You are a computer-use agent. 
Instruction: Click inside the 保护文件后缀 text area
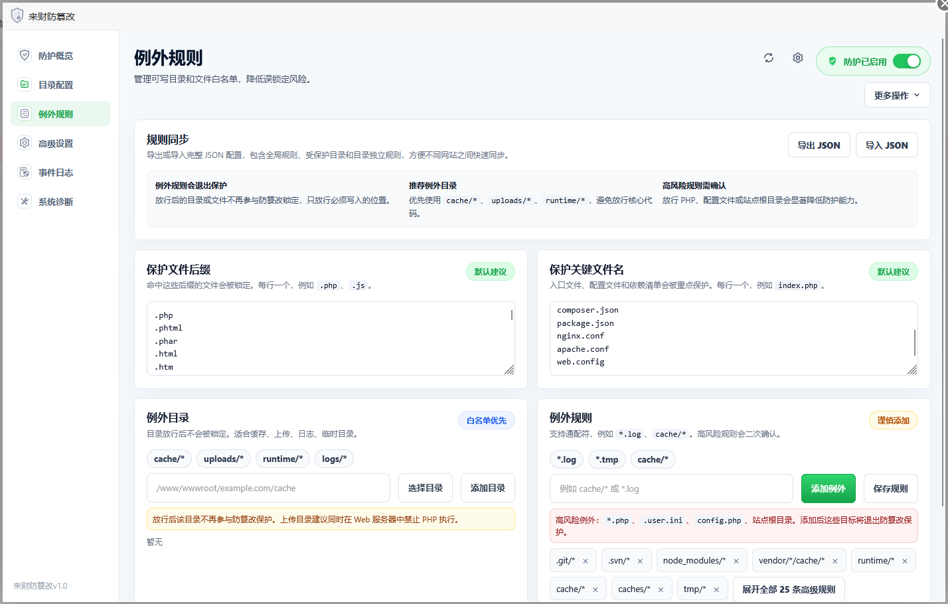(331, 339)
